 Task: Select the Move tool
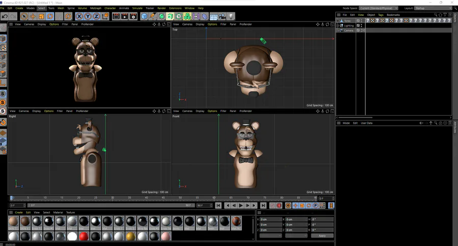tap(33, 16)
